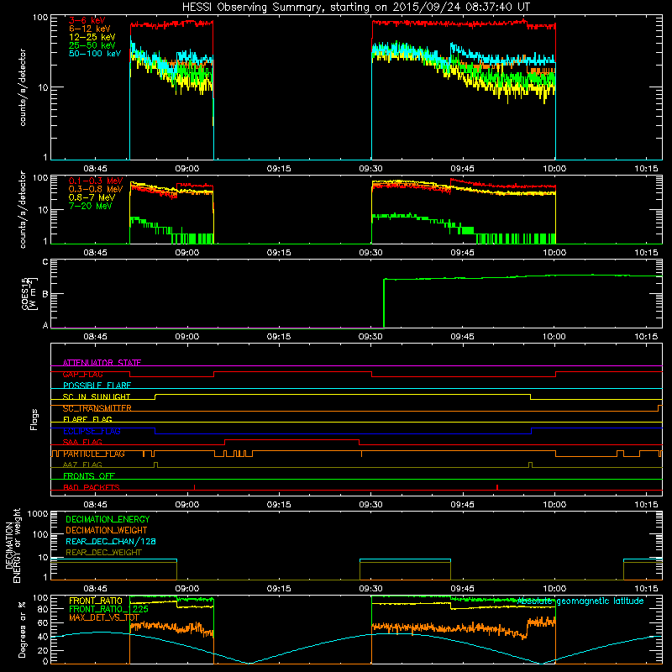Viewport: 672px width, 672px height.
Task: Select the FLARE_FLAG label
Action: point(87,419)
